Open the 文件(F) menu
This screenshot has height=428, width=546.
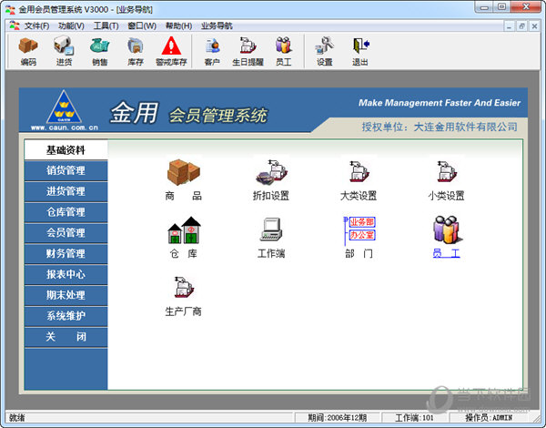[x=36, y=25]
